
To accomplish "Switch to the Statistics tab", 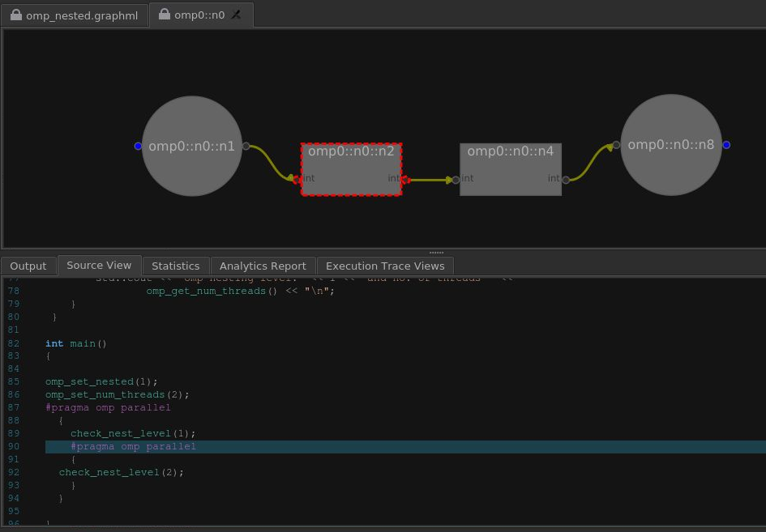I will (175, 266).
